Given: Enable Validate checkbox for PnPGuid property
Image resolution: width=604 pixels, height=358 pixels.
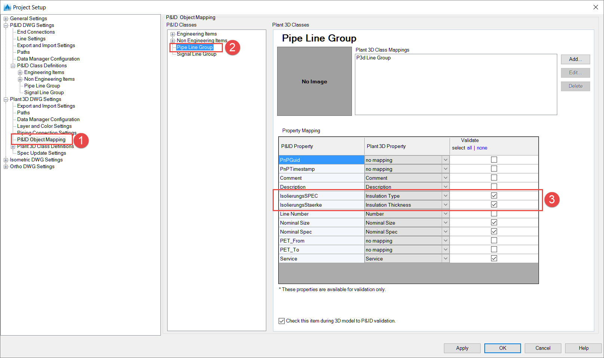Looking at the screenshot, I should [x=494, y=159].
